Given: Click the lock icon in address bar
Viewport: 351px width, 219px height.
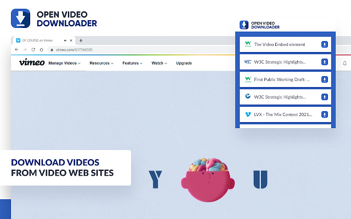Looking at the screenshot, I should [52, 50].
